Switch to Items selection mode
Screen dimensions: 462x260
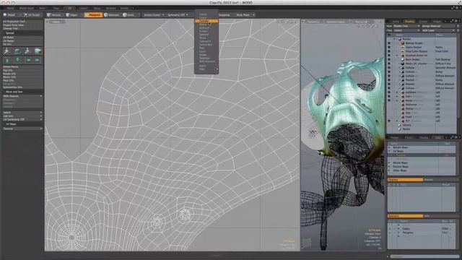[x=128, y=14]
